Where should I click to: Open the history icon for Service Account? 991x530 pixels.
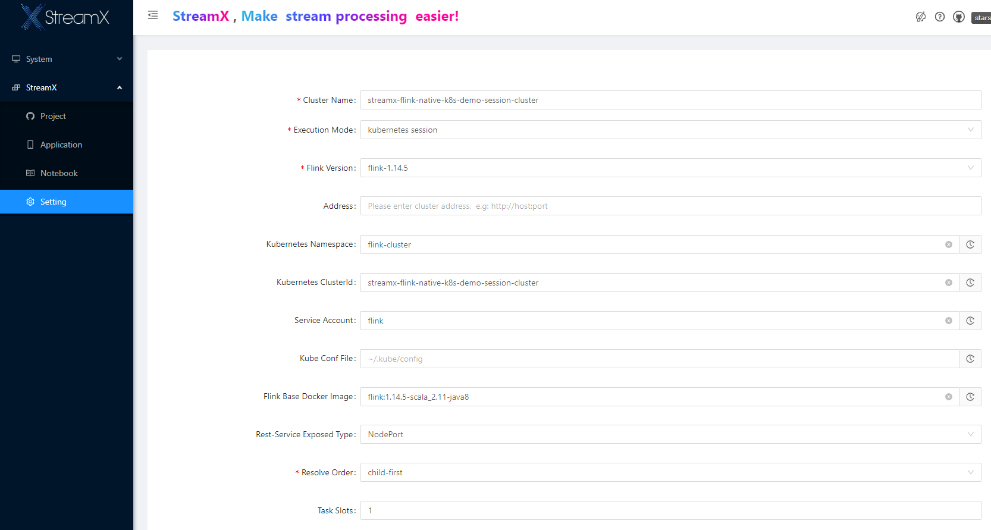point(970,321)
